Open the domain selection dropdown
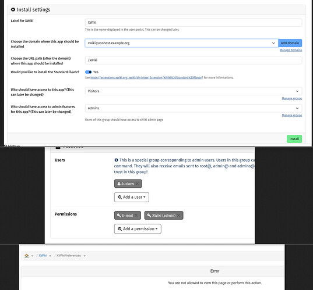 click(181, 43)
